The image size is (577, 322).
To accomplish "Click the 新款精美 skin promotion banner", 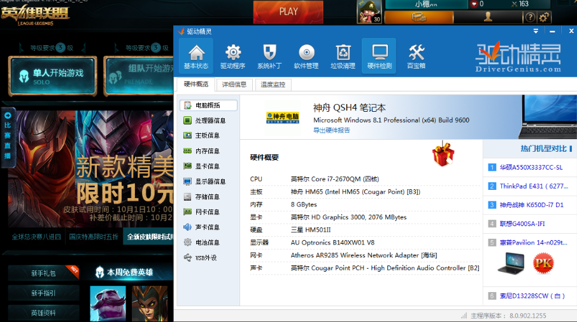I will [x=91, y=169].
